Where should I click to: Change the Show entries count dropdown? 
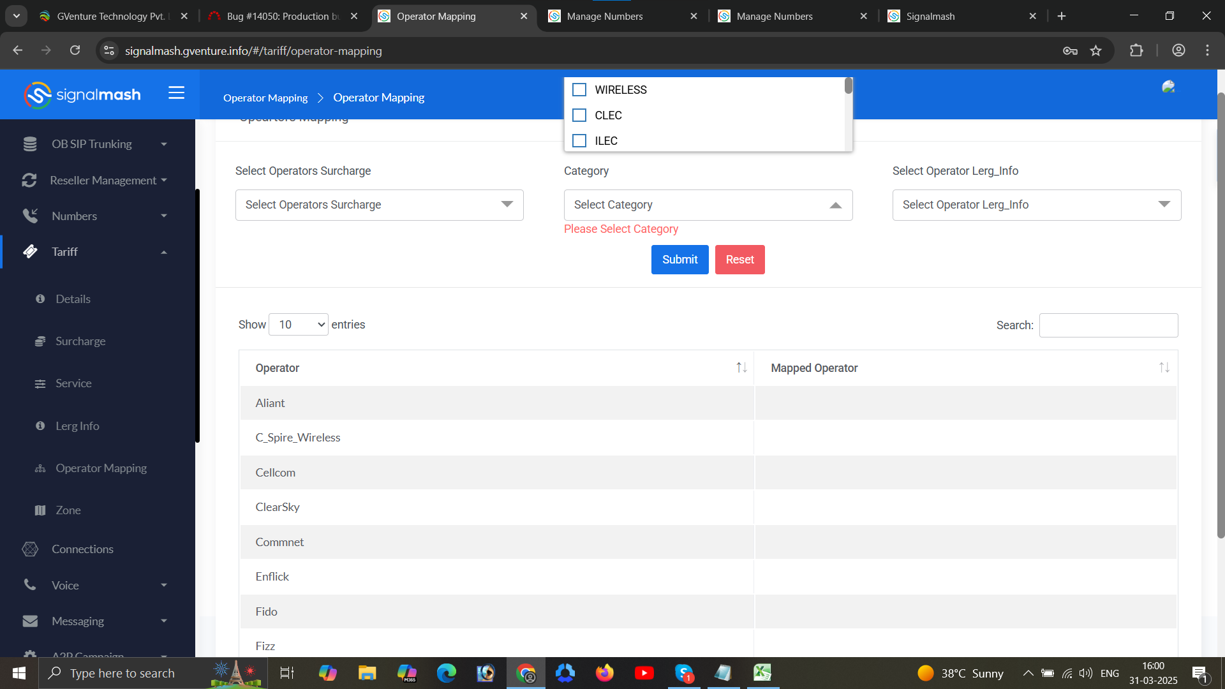click(299, 325)
